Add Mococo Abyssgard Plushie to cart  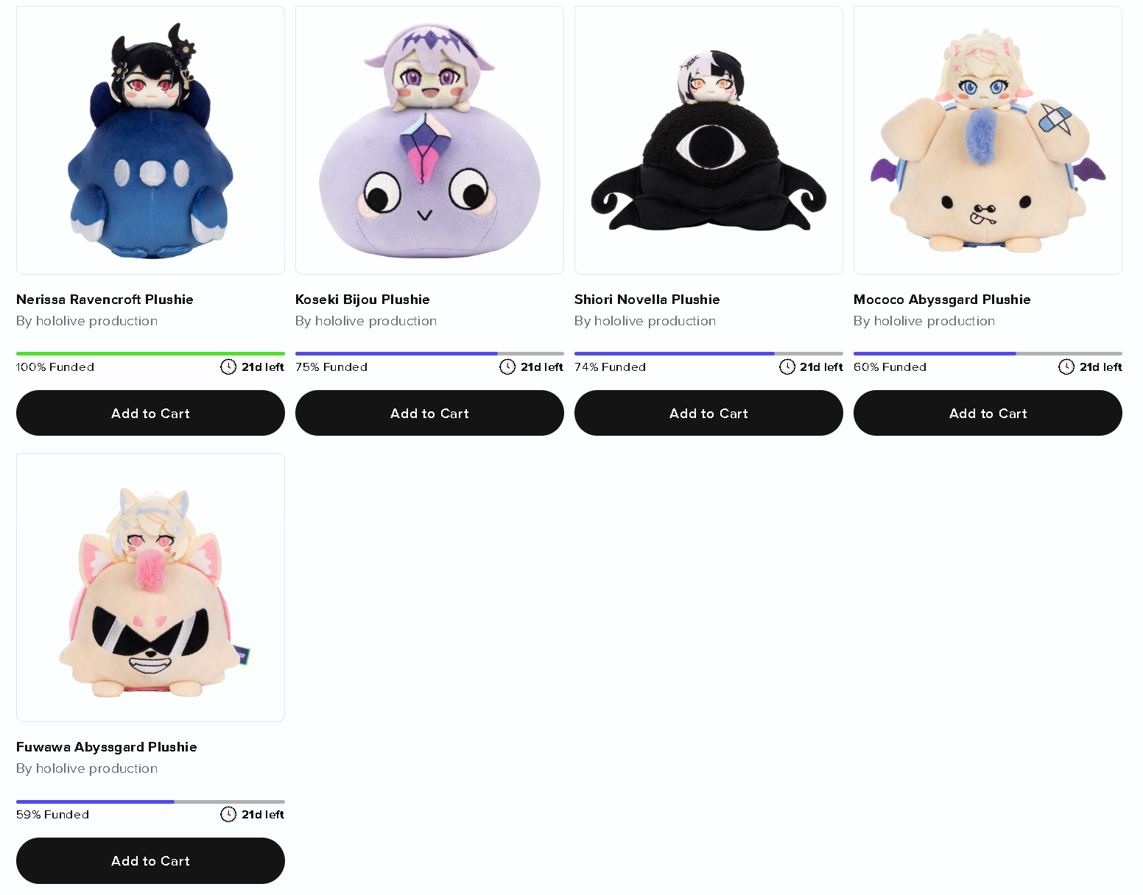coord(988,413)
